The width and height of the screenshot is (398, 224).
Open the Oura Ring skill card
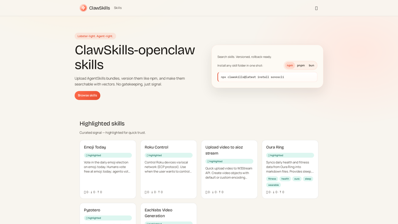coord(290,169)
